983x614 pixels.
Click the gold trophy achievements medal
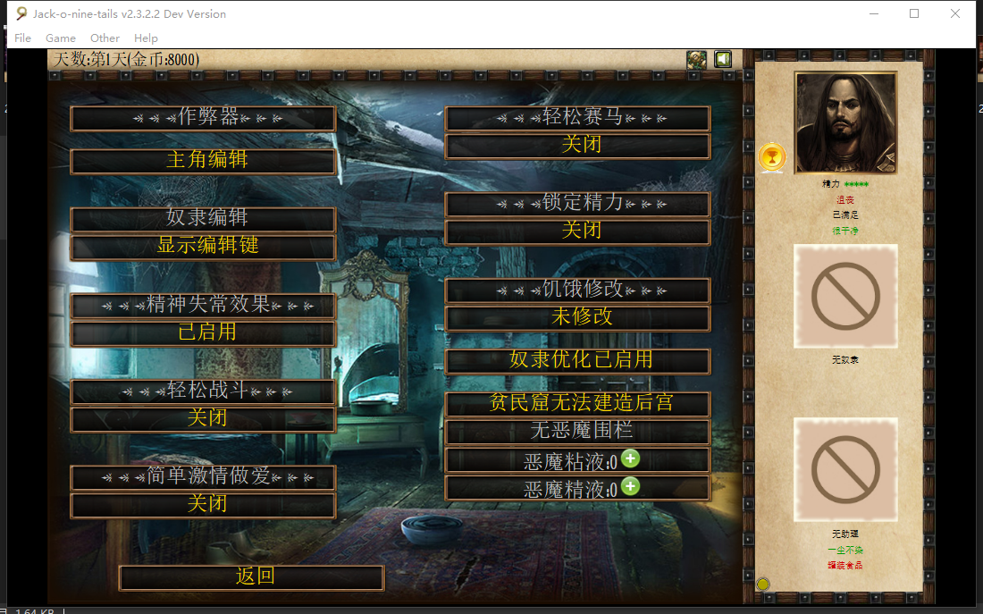(x=772, y=156)
